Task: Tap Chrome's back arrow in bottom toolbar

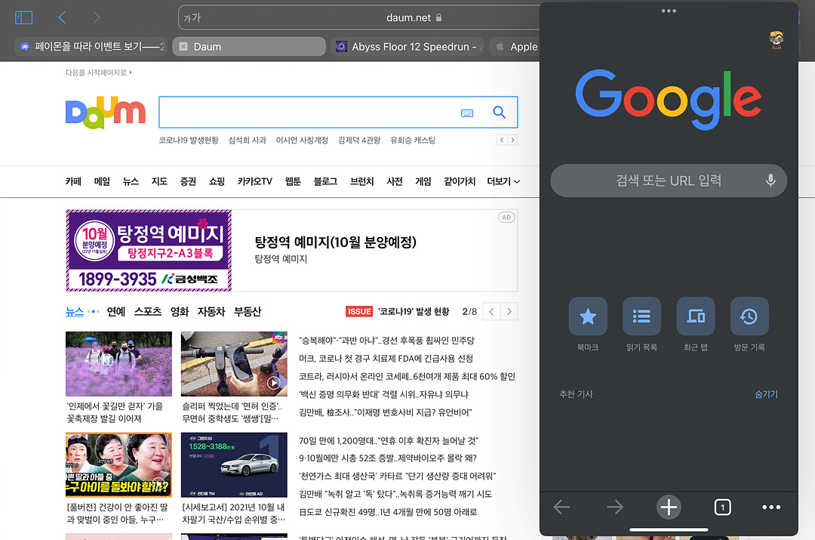Action: point(562,507)
